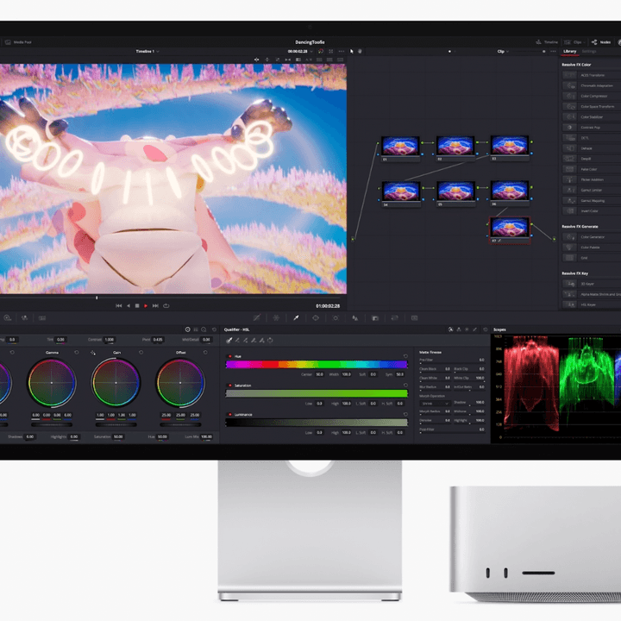Click the play reverse button
Image resolution: width=621 pixels, height=621 pixels.
(x=128, y=305)
